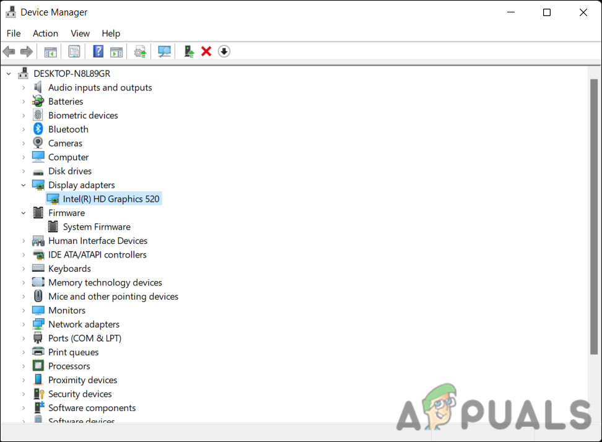Click the Disable device down-arrow icon
The height and width of the screenshot is (442, 602).
224,51
